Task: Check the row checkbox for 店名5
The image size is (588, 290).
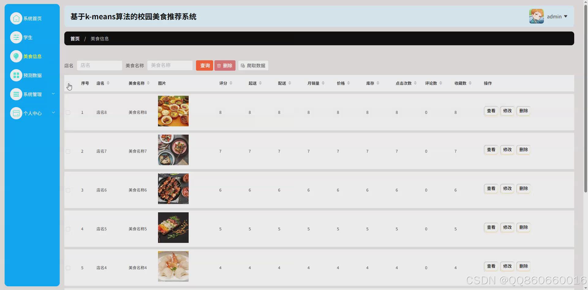Action: [x=68, y=229]
